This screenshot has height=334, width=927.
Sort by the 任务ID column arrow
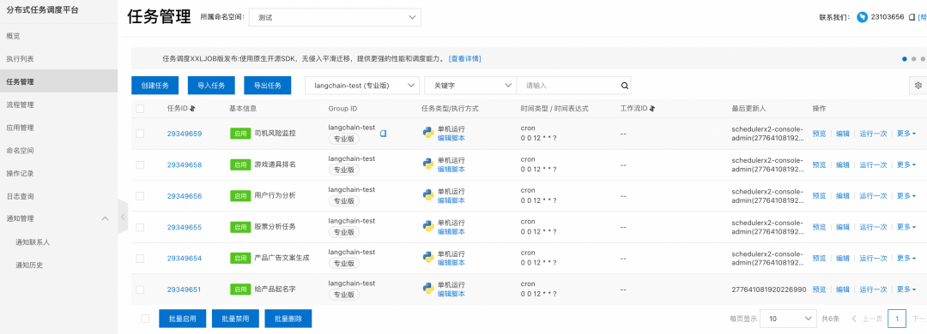193,109
